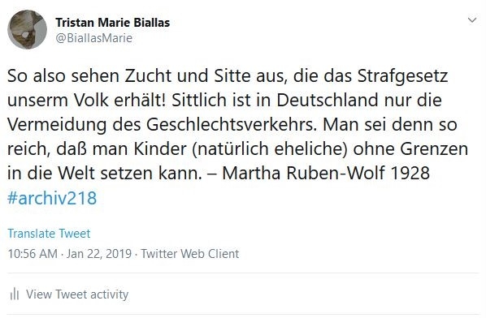The height and width of the screenshot is (318, 486).
Task: Open the #archiv218 hashtag
Action: click(52, 198)
